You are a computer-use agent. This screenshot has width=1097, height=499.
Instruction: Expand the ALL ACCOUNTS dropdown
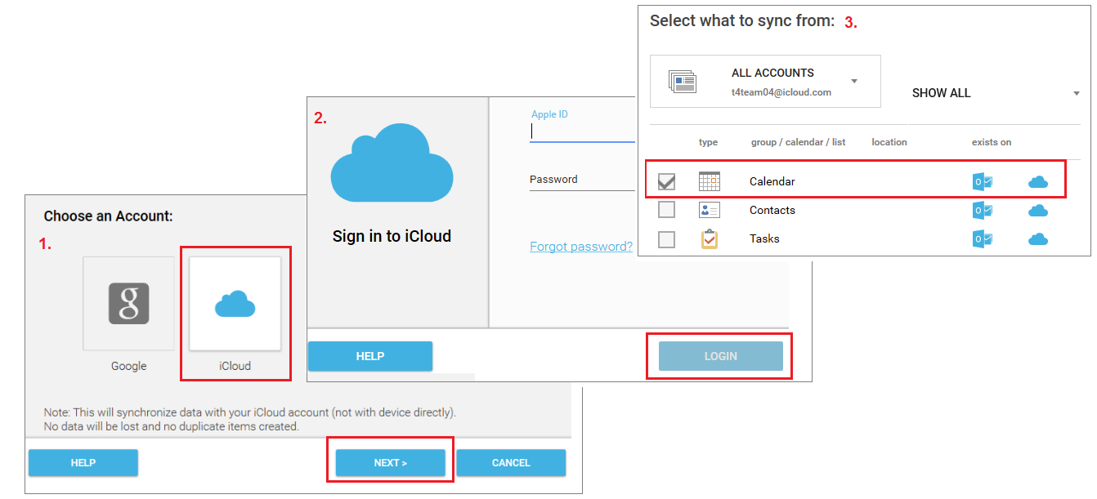(x=854, y=82)
